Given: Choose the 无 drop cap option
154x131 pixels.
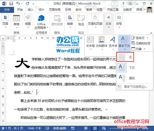Looking at the screenshot, I should pyautogui.click(x=125, y=57).
